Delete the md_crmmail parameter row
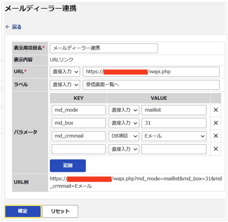This screenshot has width=228, height=222. (216, 136)
